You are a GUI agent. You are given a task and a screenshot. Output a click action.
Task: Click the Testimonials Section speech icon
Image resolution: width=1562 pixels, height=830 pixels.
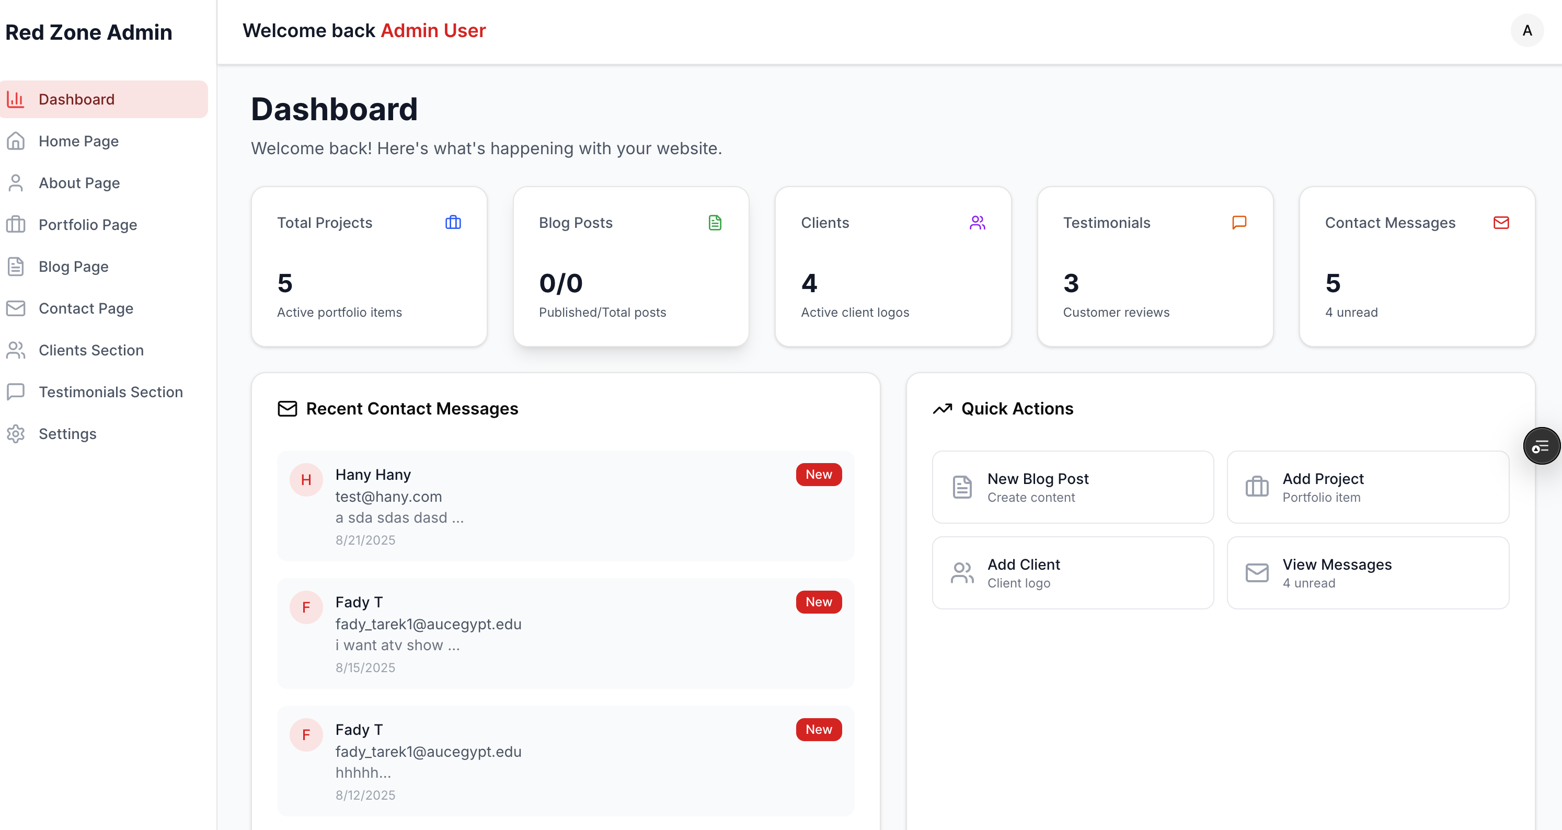(x=16, y=391)
